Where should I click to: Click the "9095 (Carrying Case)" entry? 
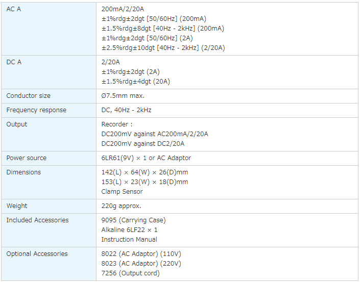(133, 220)
